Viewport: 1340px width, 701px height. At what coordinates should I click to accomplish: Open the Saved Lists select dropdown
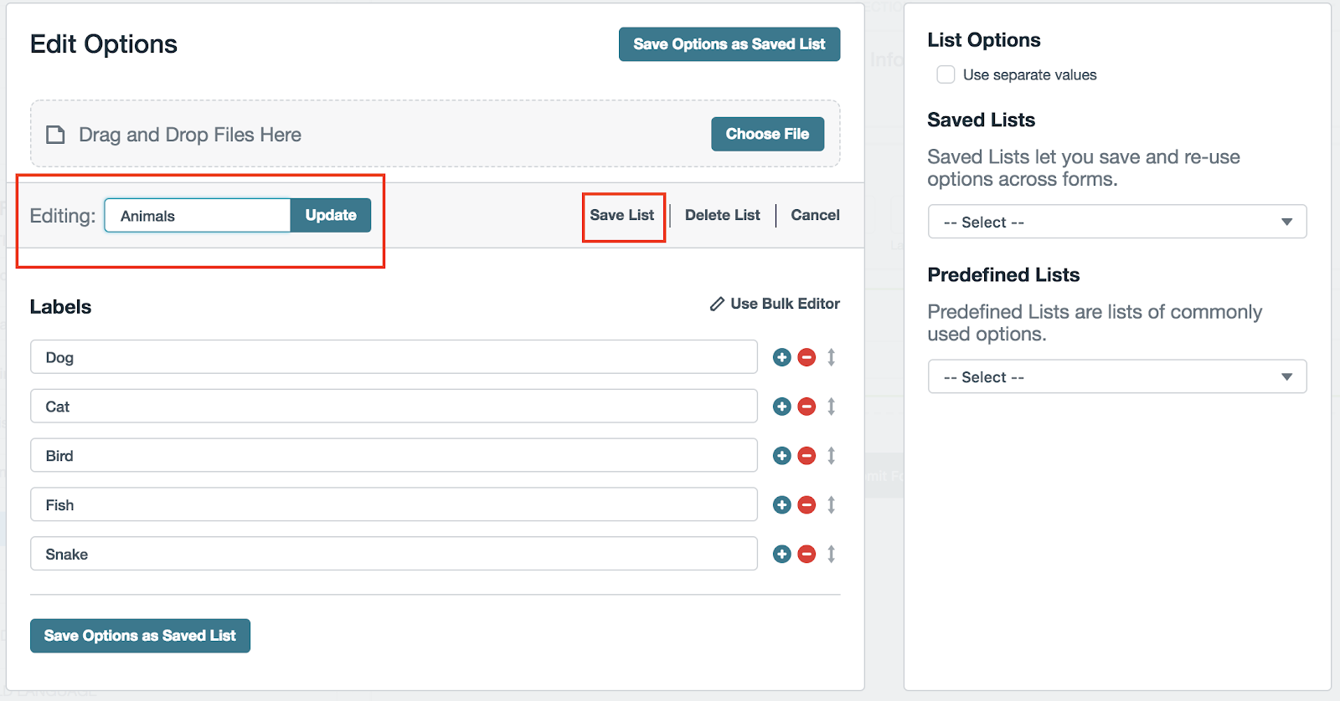pyautogui.click(x=1116, y=222)
